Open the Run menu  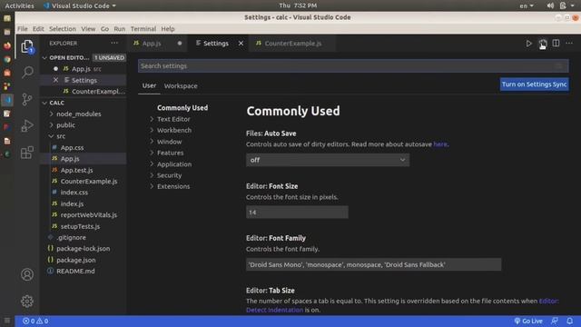119,29
